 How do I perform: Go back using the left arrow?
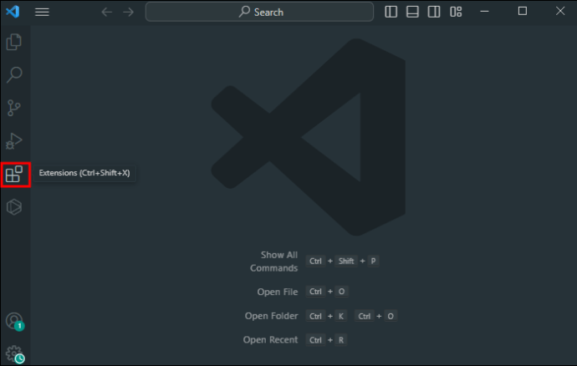coord(107,13)
